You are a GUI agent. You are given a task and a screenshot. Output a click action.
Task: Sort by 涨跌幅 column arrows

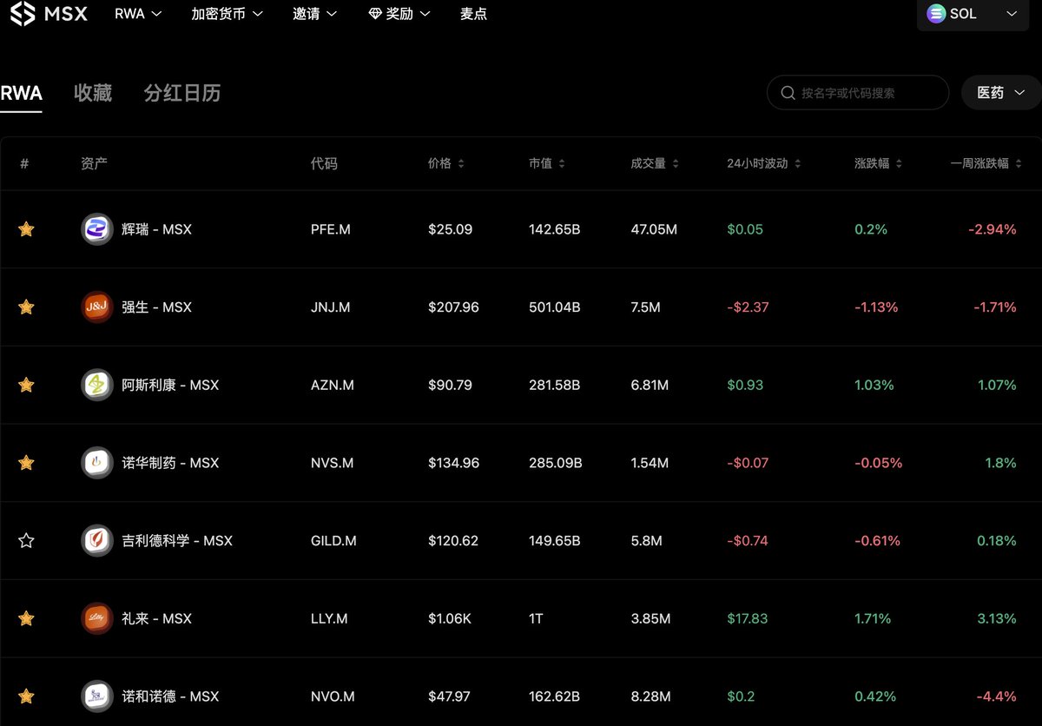(x=899, y=163)
